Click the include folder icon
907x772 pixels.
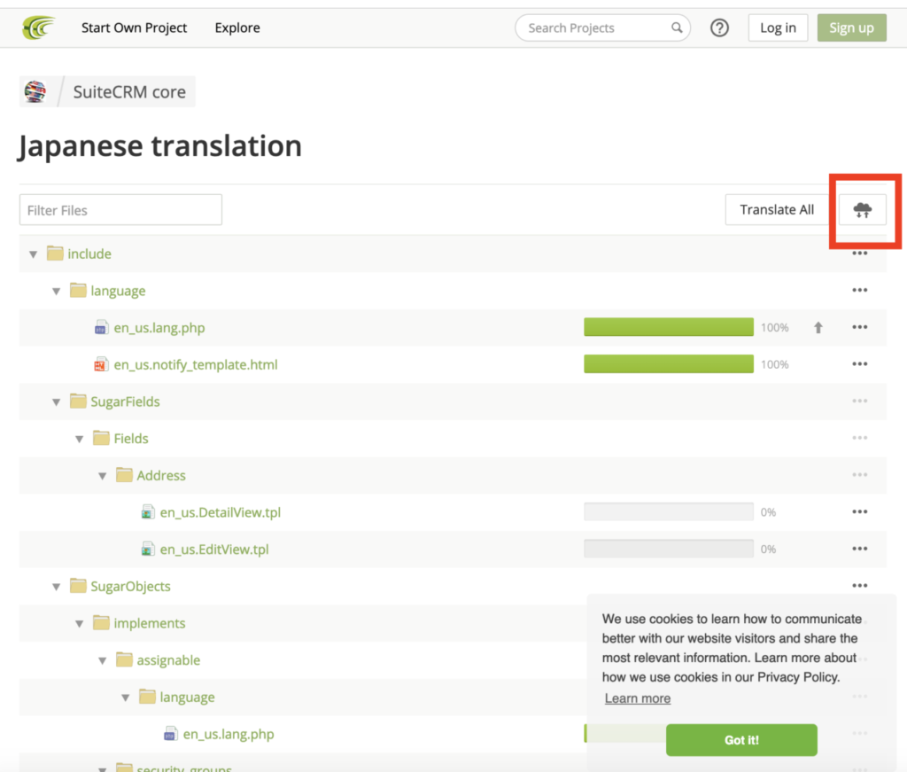[55, 253]
